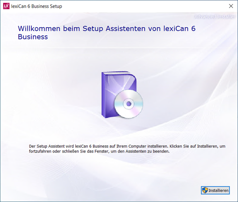238x202 pixels.
Task: Click the Willkommen beim Setup Assistenten heading
Action: (106, 33)
